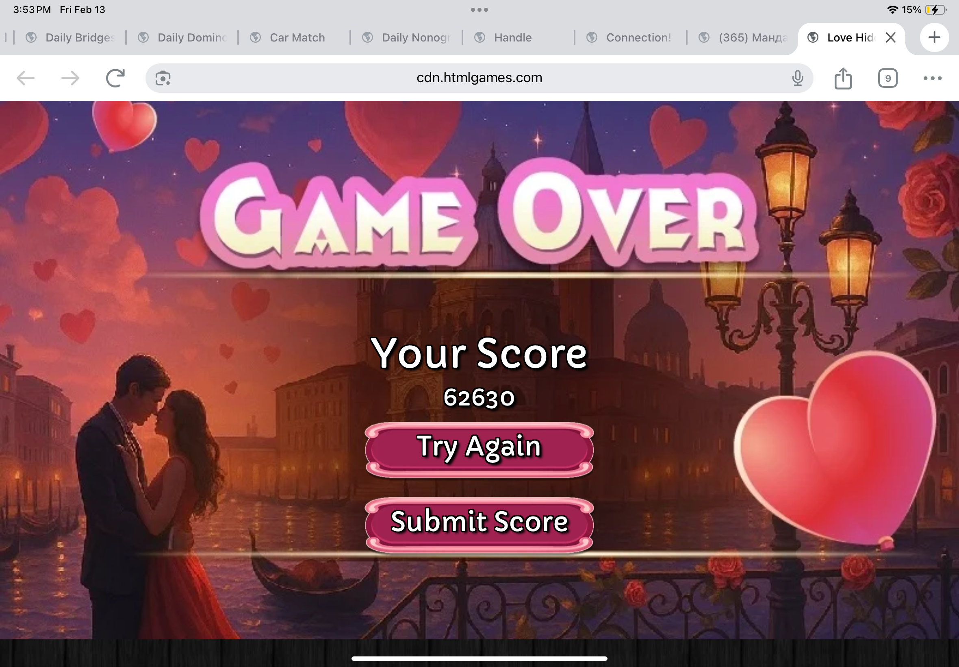This screenshot has width=959, height=667.
Task: Click the cdn.htmlgames.com address field
Action: pyautogui.click(x=479, y=78)
